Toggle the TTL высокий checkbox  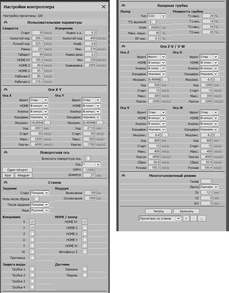(153, 22)
